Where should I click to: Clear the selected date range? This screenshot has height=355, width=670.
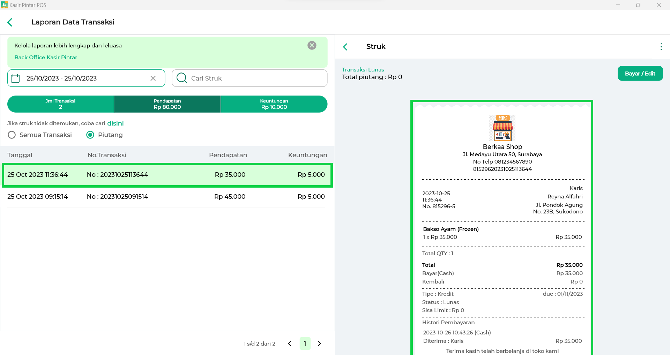click(153, 78)
